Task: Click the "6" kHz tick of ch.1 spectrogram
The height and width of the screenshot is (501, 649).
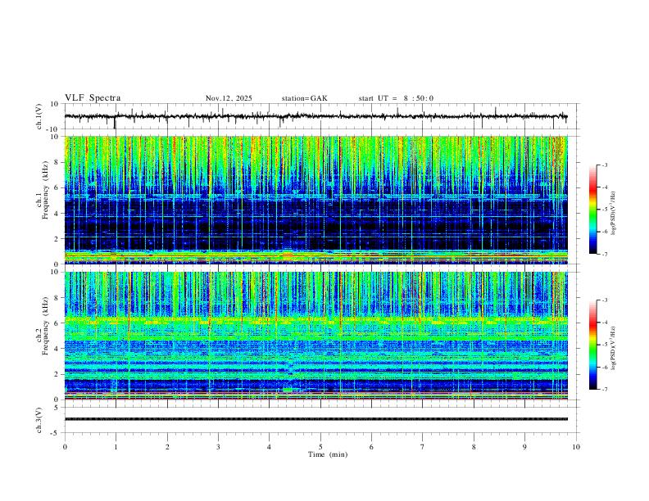Action: [x=57, y=187]
